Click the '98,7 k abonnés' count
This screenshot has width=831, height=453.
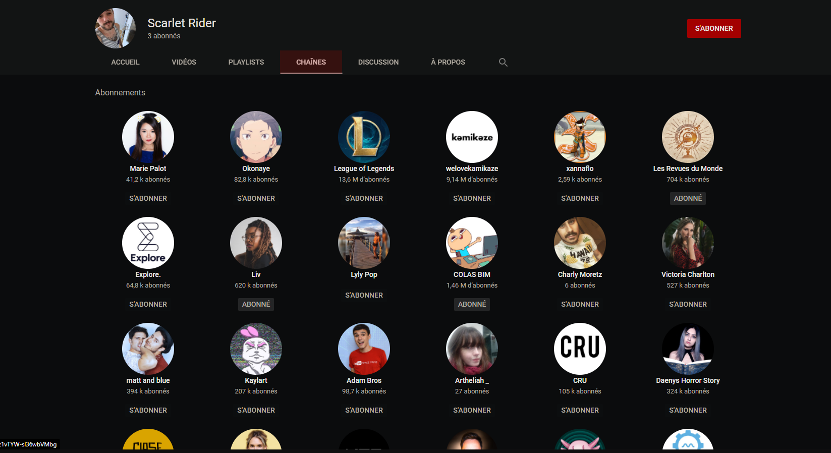[x=364, y=391]
